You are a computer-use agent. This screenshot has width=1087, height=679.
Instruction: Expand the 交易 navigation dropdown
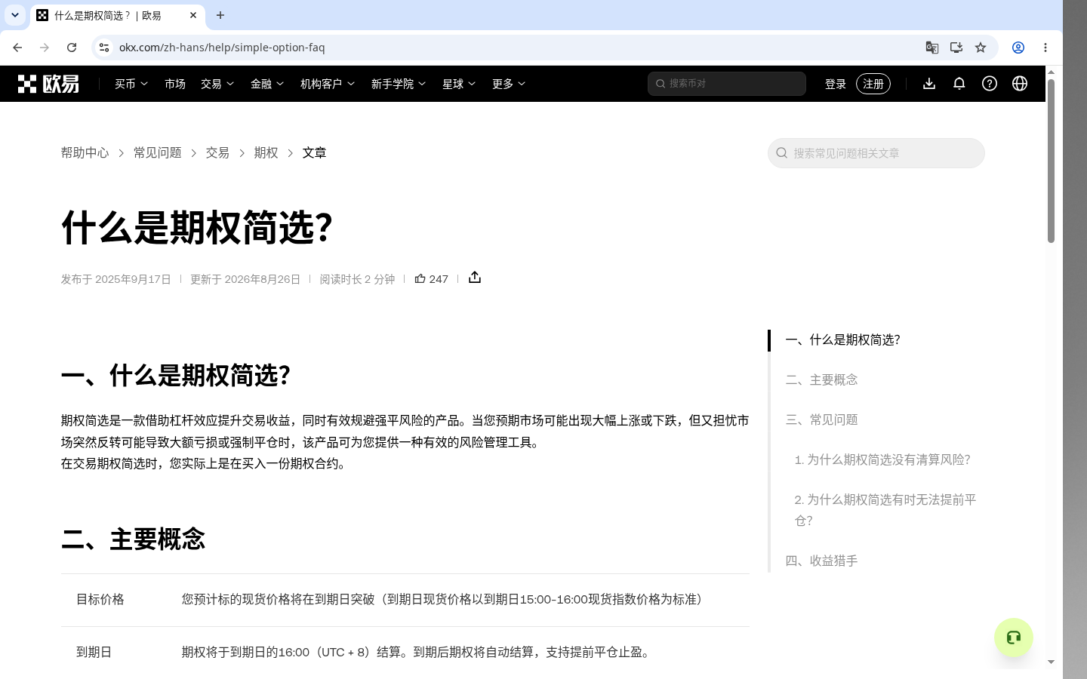[217, 84]
